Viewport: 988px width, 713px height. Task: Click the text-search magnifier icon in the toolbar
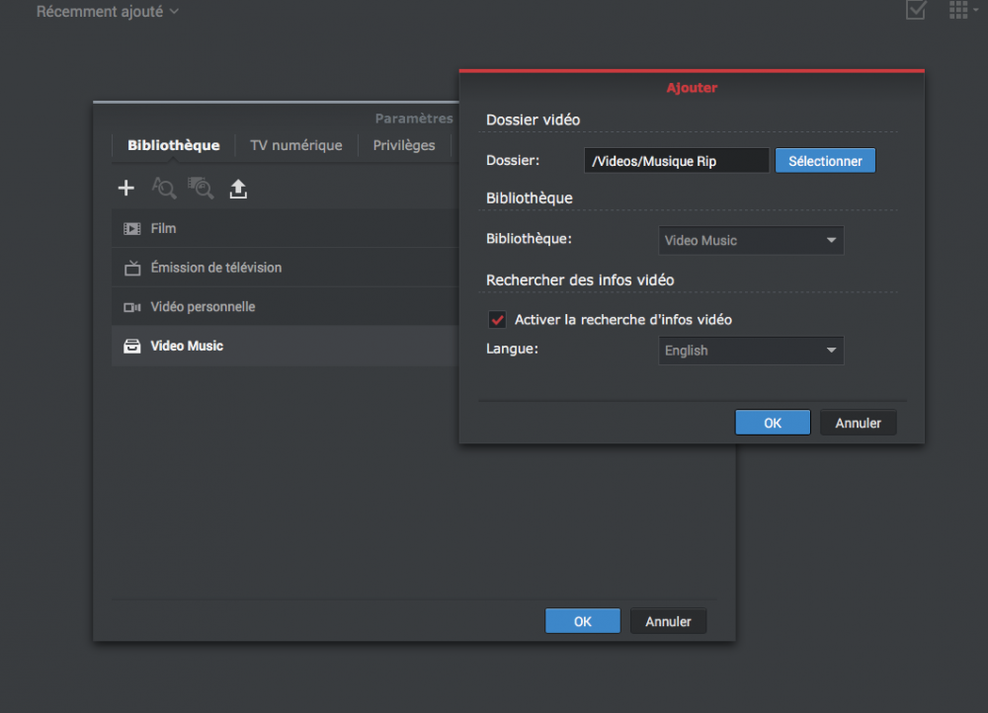point(163,189)
